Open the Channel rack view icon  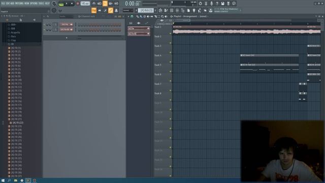pyautogui.click(x=172, y=10)
